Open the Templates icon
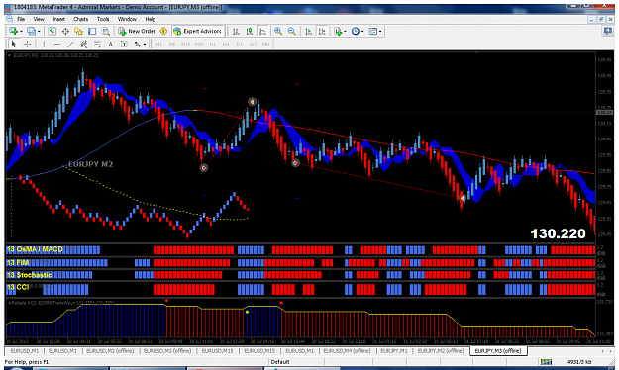619x370 pixels. pos(372,31)
